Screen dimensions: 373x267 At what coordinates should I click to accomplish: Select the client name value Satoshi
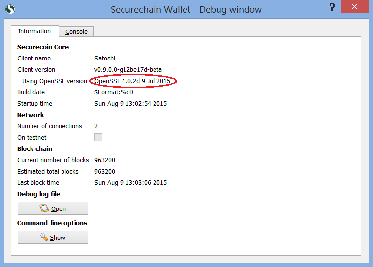105,58
